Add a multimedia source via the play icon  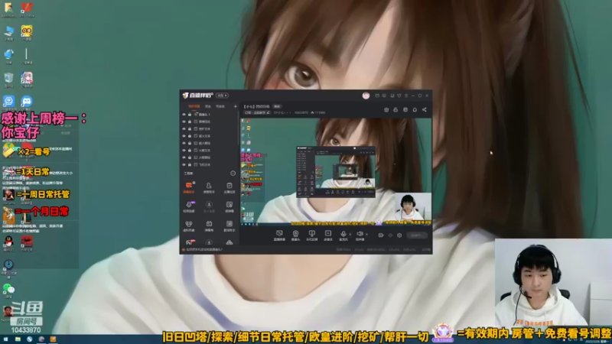328,235
